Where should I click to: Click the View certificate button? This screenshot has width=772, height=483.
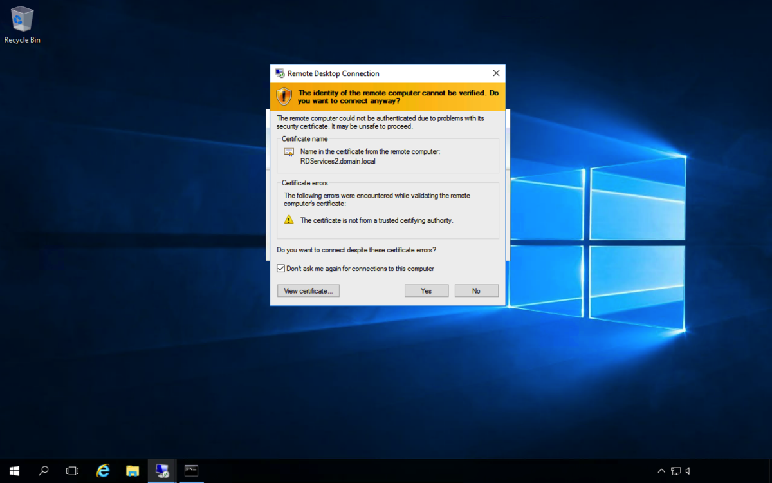pyautogui.click(x=308, y=291)
